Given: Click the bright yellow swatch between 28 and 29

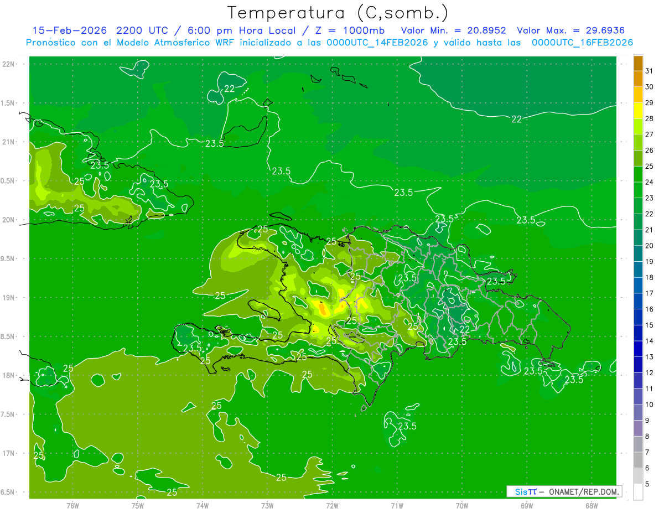Looking at the screenshot, I should click(x=638, y=111).
